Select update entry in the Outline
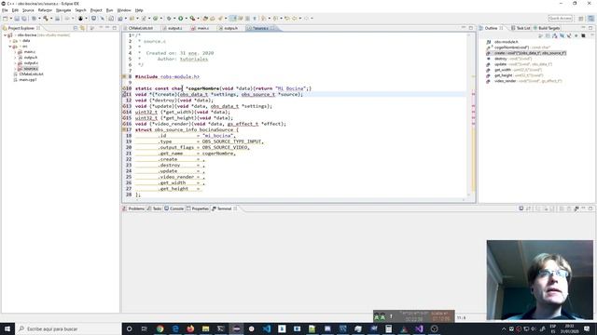The image size is (597, 335). 522,64
